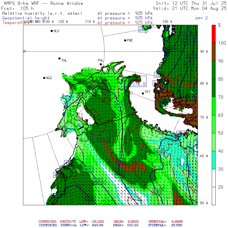
Task: Click the brown 90–100% color bar segment
Action: click(x=214, y=52)
